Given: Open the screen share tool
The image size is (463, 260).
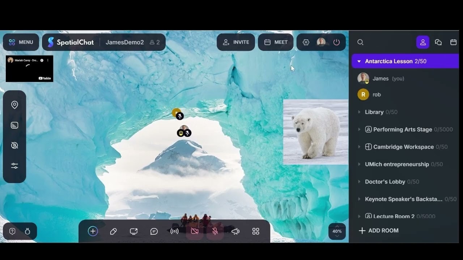Looking at the screenshot, I should [133, 231].
